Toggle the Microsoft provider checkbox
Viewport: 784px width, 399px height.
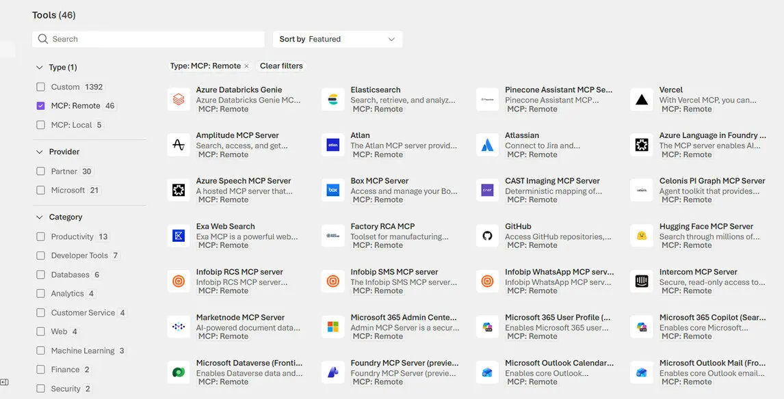40,190
